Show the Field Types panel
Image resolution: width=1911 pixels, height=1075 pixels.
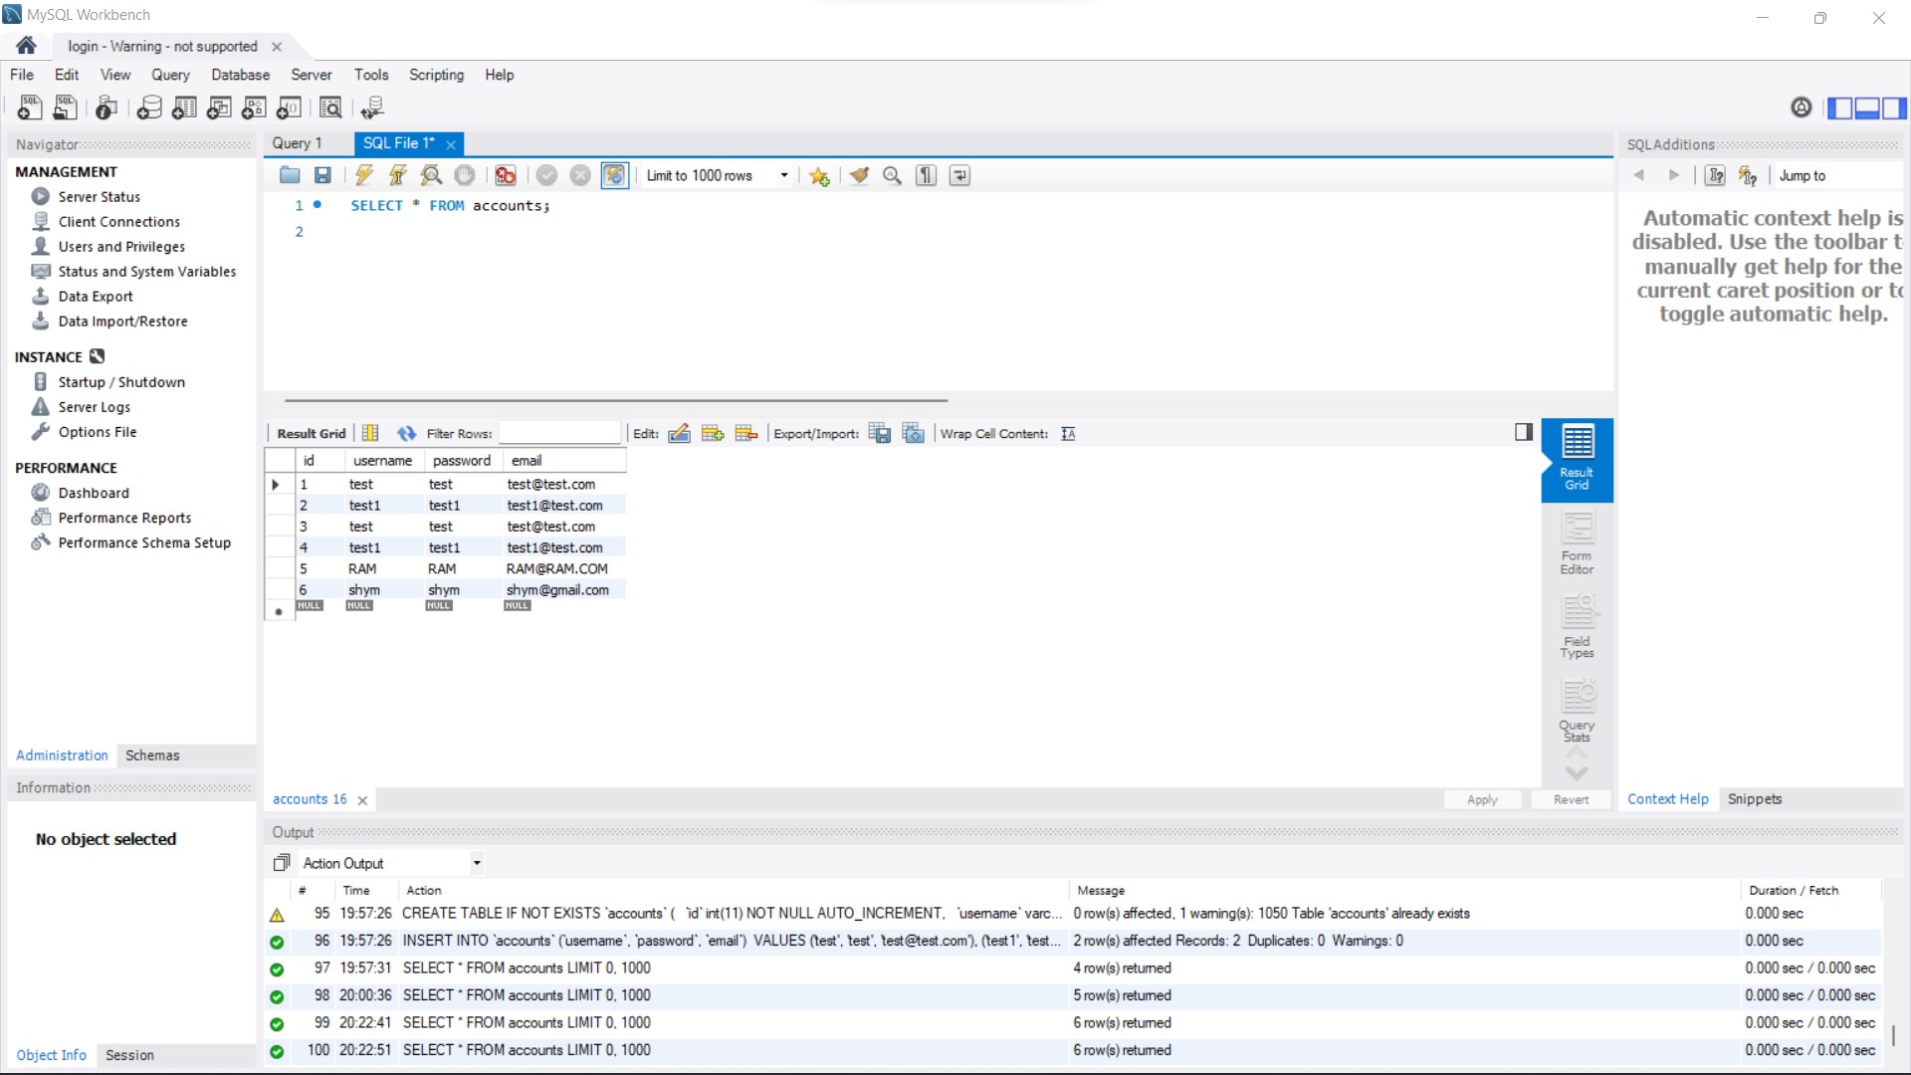click(1577, 627)
